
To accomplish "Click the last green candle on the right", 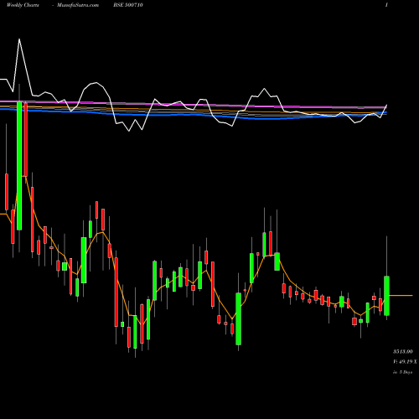I will point(386,296).
